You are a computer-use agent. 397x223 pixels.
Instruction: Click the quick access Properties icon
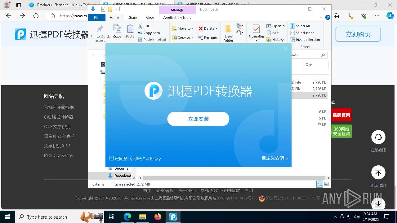103,9
